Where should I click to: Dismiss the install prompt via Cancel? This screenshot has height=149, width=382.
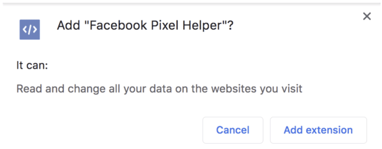(x=233, y=130)
